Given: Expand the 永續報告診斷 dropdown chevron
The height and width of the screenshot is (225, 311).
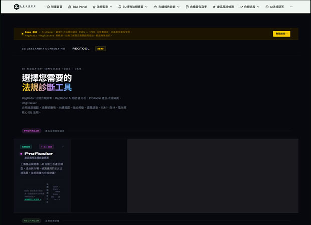Looking at the screenshot, I should [x=178, y=7].
